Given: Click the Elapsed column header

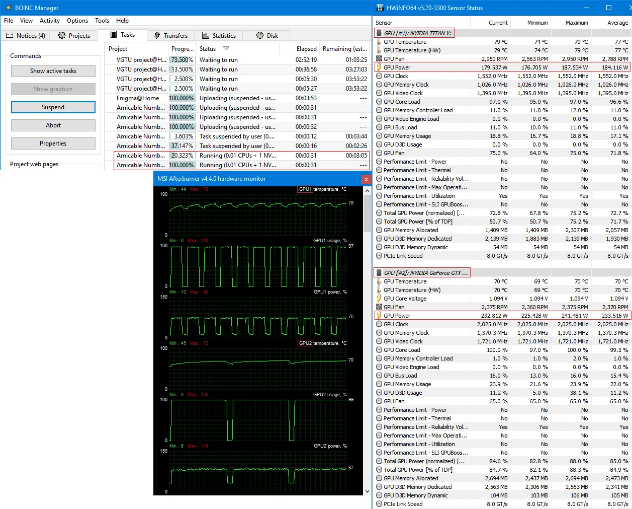Looking at the screenshot, I should click(x=300, y=49).
